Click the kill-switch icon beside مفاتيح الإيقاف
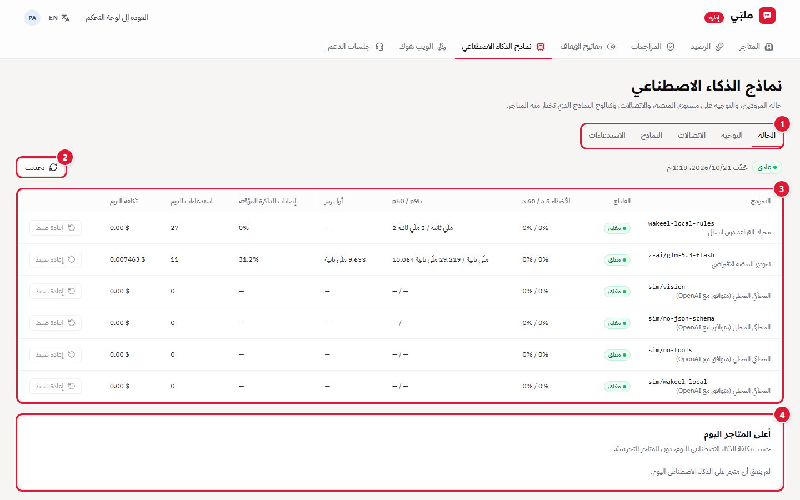Screen dimensions: 800x500 [611, 47]
